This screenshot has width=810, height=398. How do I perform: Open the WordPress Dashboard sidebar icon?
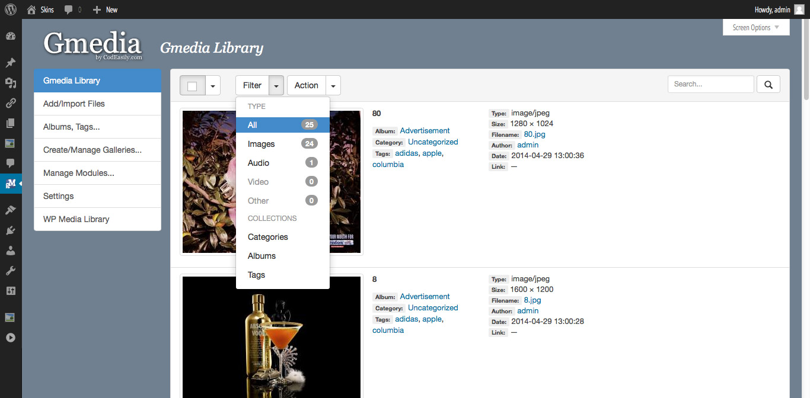(x=10, y=36)
